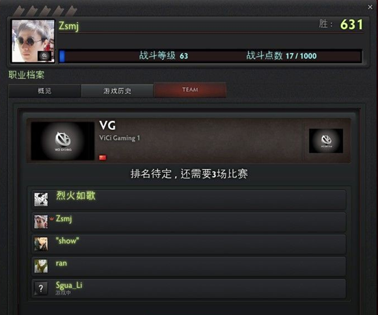Image resolution: width=378 pixels, height=315 pixels.
Task: Select the "show" roster row
Action: coord(189,244)
